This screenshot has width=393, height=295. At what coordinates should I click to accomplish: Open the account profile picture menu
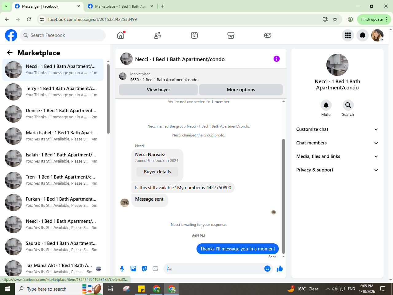(377, 35)
